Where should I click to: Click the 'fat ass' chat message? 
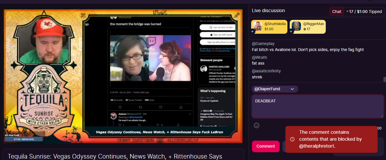[x=258, y=63]
